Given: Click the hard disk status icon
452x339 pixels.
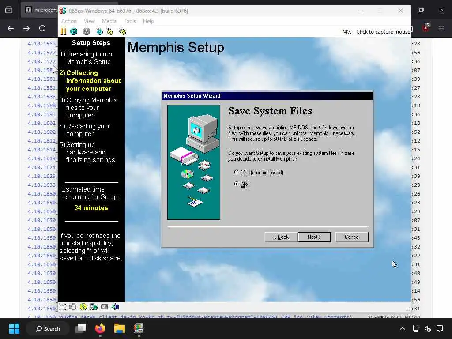Looking at the screenshot, I should tap(105, 307).
